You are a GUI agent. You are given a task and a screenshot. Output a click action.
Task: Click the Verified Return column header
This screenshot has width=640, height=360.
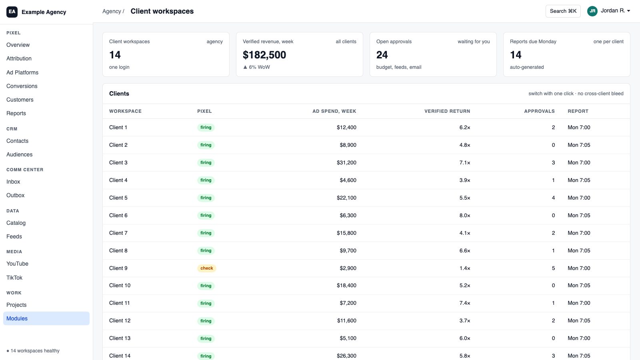coord(447,111)
